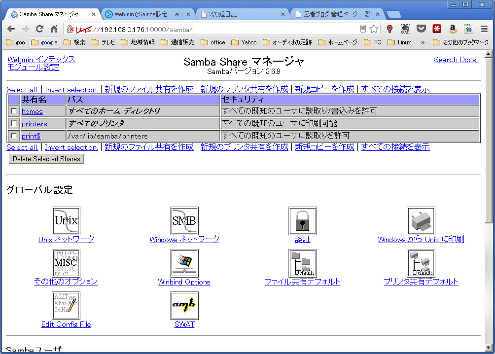Close the 寄り道日記 tab
This screenshot has height=354, width=495.
(283, 14)
